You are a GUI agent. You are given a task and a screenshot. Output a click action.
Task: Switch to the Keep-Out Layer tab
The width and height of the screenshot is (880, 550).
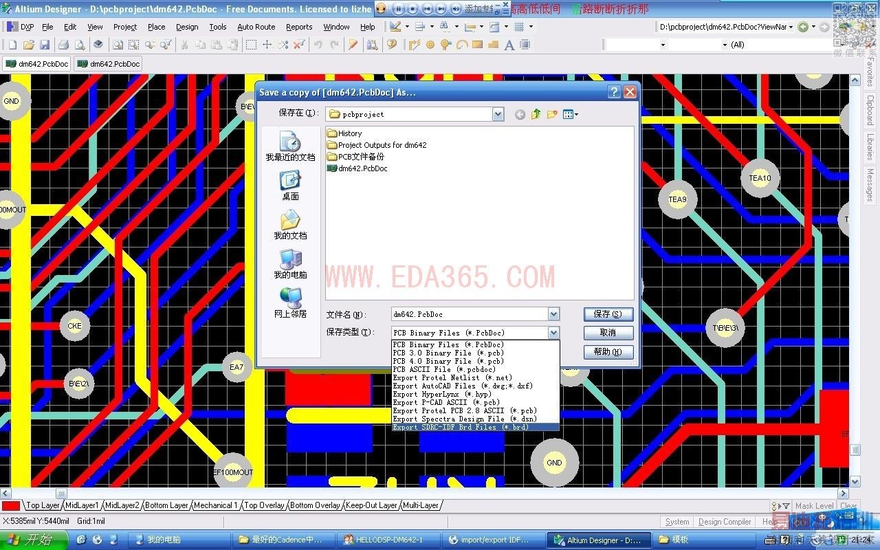pos(371,505)
